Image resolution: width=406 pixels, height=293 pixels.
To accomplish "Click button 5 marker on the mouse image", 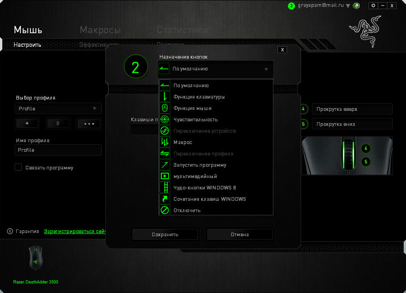I will (x=366, y=161).
